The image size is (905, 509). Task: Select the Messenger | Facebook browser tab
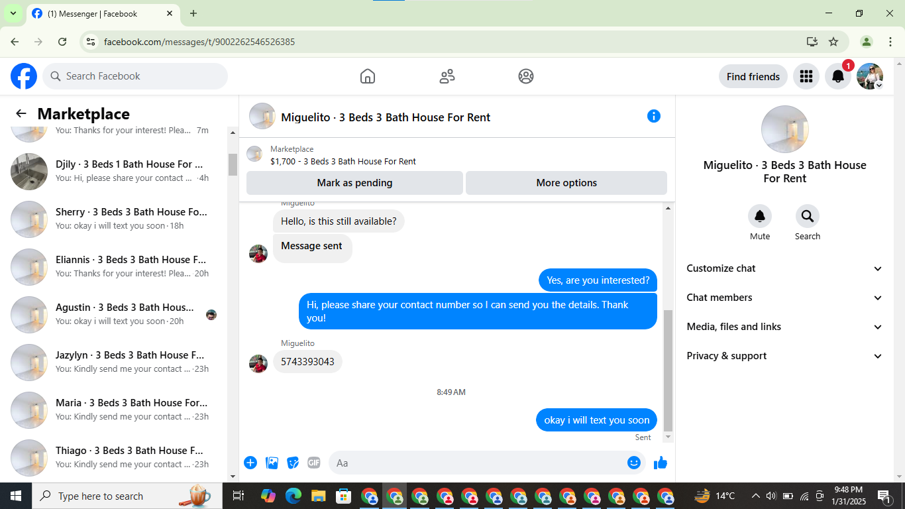[103, 13]
